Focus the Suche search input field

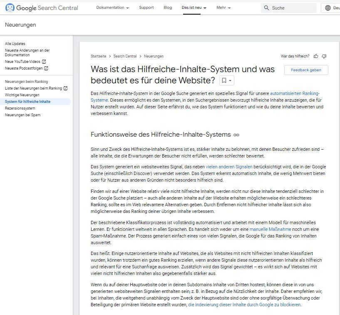click(x=288, y=8)
